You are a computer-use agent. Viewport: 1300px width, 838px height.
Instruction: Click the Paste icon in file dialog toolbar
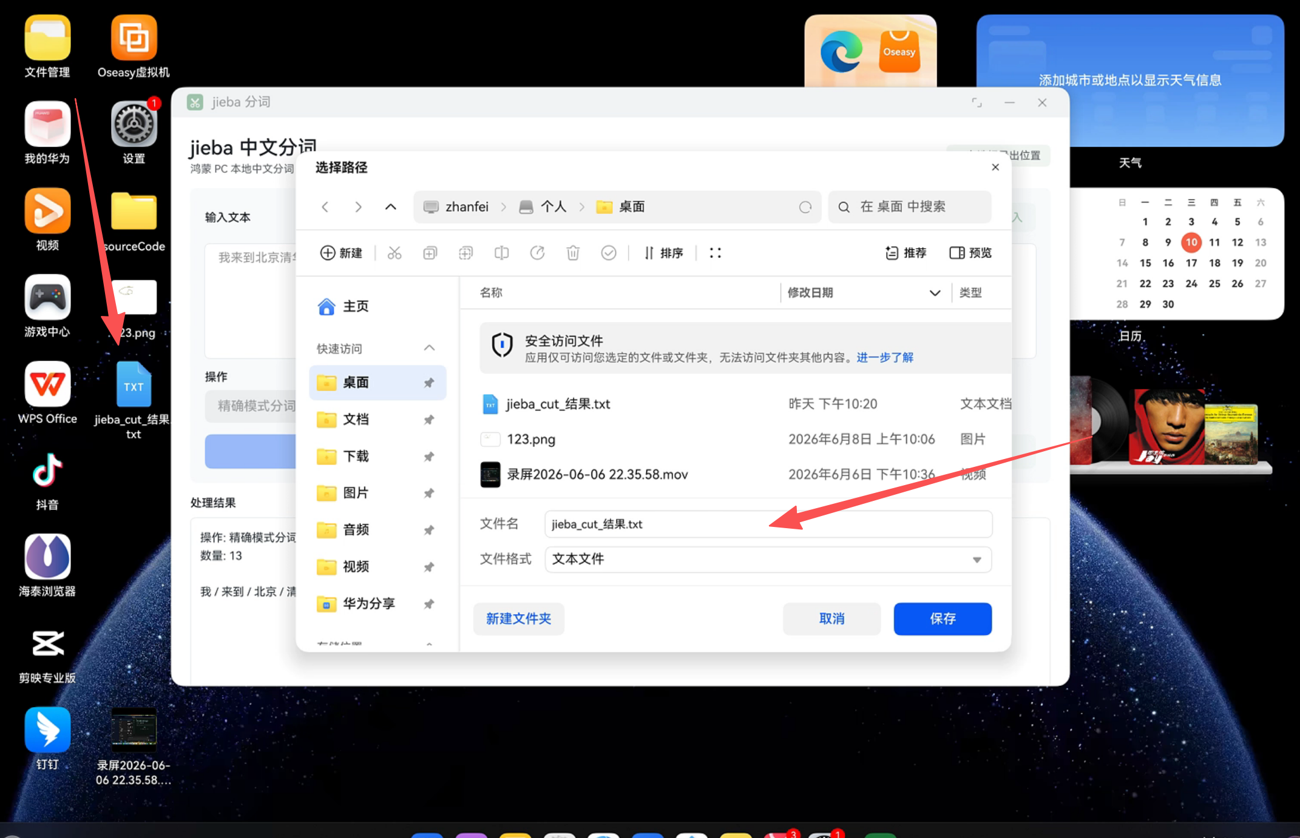465,253
